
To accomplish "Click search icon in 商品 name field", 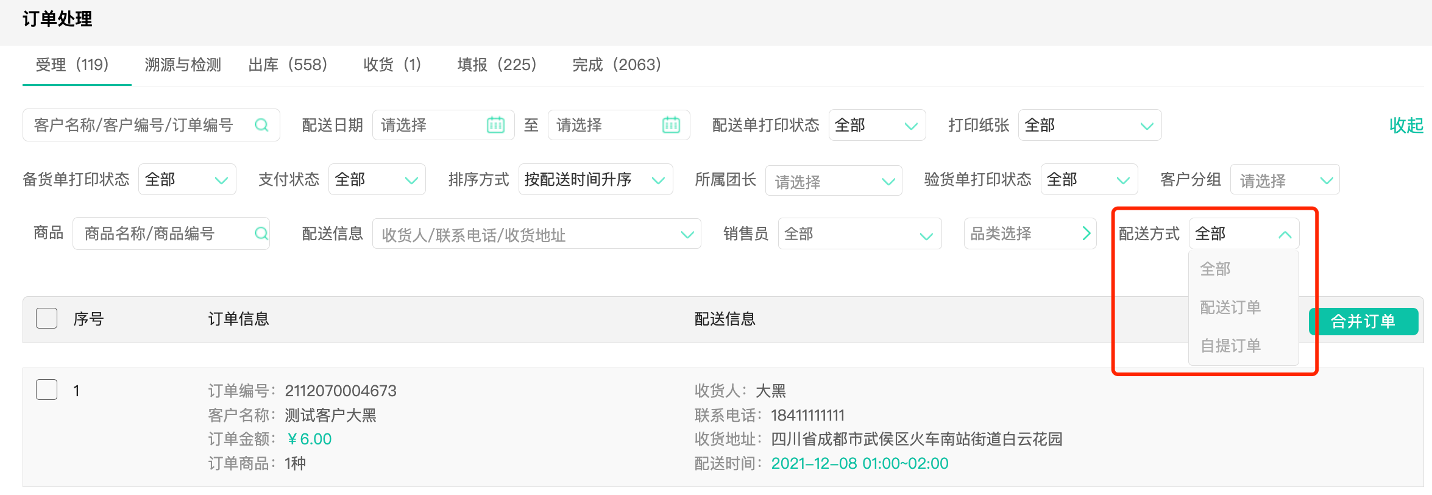I will tap(261, 233).
